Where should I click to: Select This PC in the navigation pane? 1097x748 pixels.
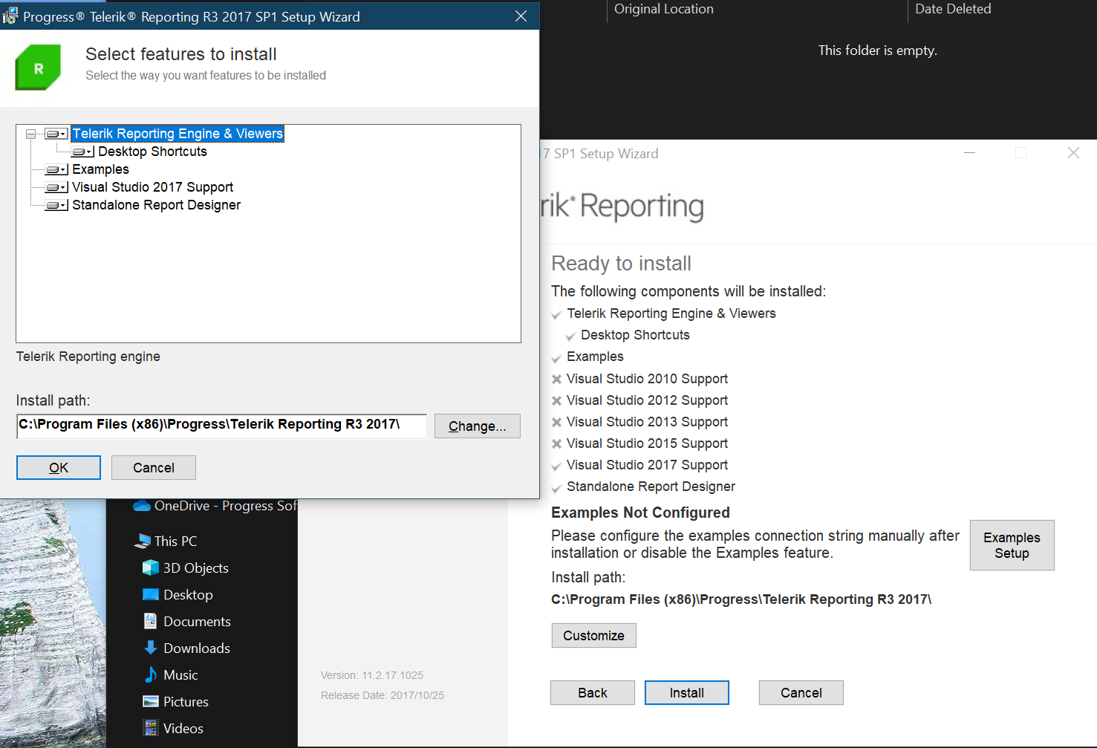(x=176, y=541)
